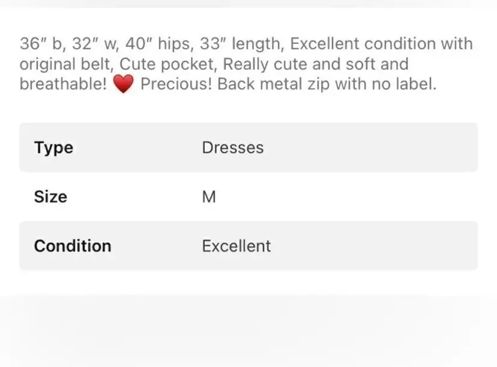Click the word "Precious!"

coord(176,85)
